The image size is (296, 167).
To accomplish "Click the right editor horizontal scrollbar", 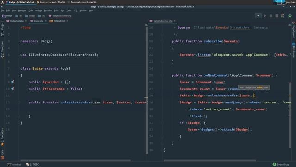I will coord(210,161).
